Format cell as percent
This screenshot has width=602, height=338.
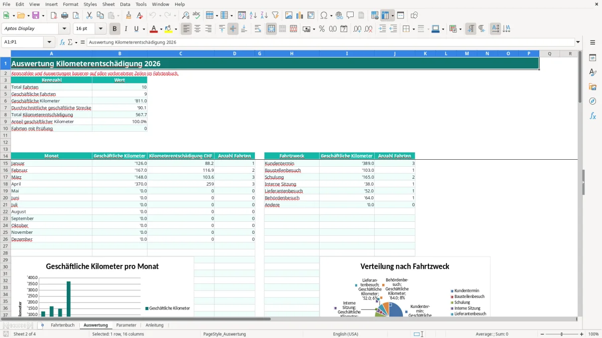coord(322,29)
